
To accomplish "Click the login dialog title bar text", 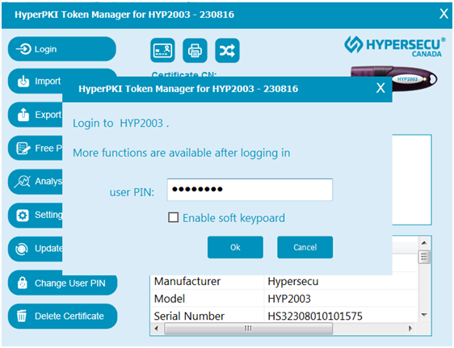I will (x=188, y=89).
